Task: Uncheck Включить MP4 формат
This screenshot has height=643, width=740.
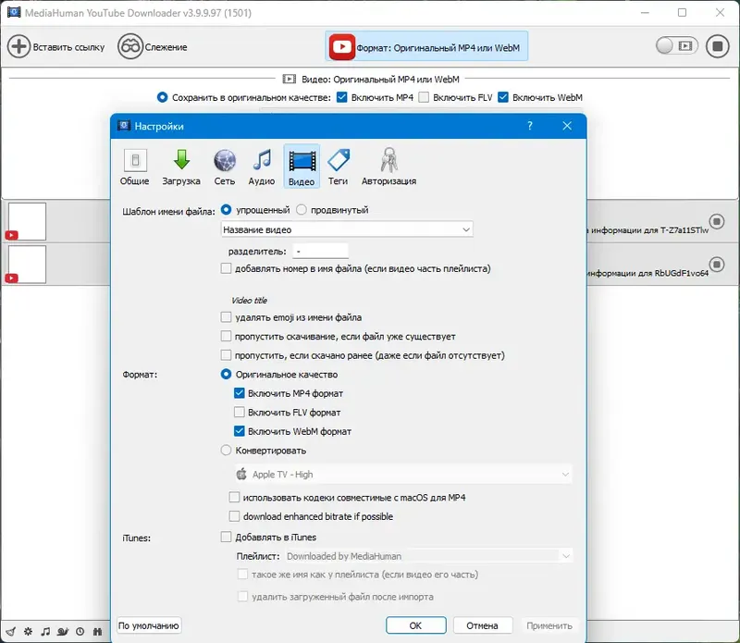Action: click(x=240, y=393)
